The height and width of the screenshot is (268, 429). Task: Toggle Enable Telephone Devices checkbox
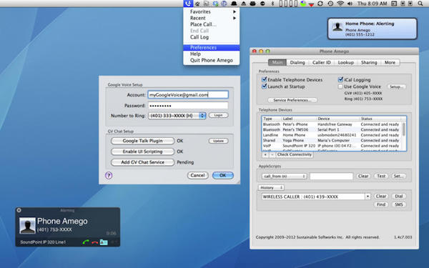[x=264, y=79]
